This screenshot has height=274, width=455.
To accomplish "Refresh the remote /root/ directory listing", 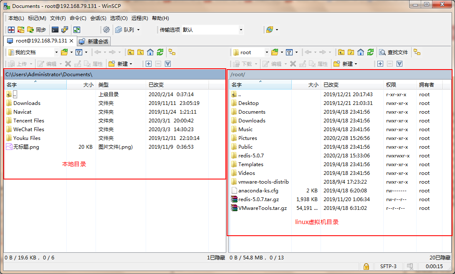I will [x=371, y=52].
